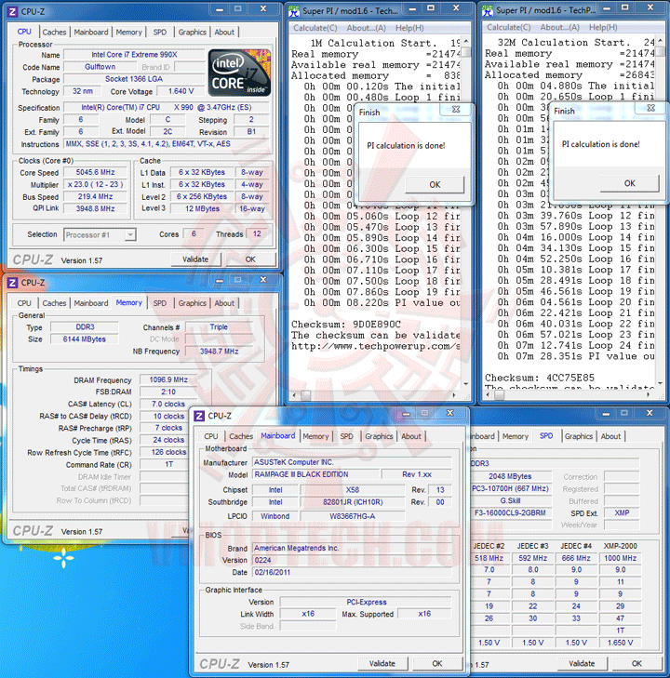Viewport: 670px width, 678px height.
Task: Open Help(H) menu in 1M Super PI window
Action: click(409, 28)
